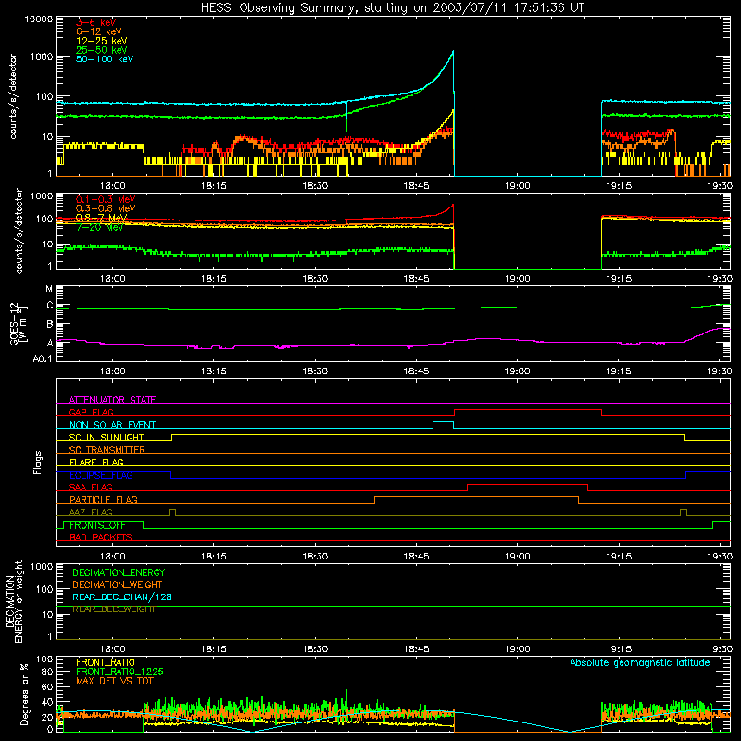Click the ATTENUATOR_STATE flag label

point(112,400)
